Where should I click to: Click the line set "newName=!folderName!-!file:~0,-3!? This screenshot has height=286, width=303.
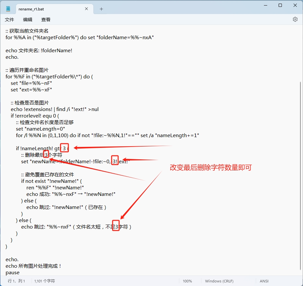(76, 161)
